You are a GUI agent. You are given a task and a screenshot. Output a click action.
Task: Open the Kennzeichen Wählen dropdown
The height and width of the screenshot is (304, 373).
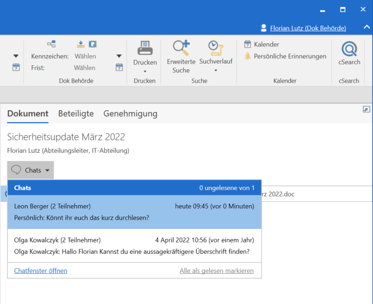coord(85,56)
